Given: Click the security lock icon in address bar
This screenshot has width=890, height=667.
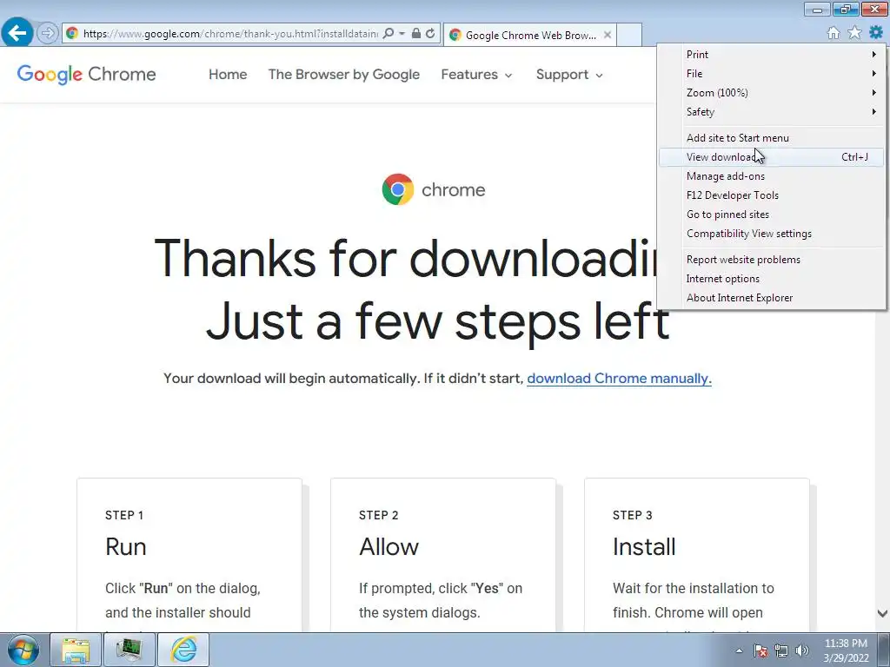Looking at the screenshot, I should tap(416, 34).
